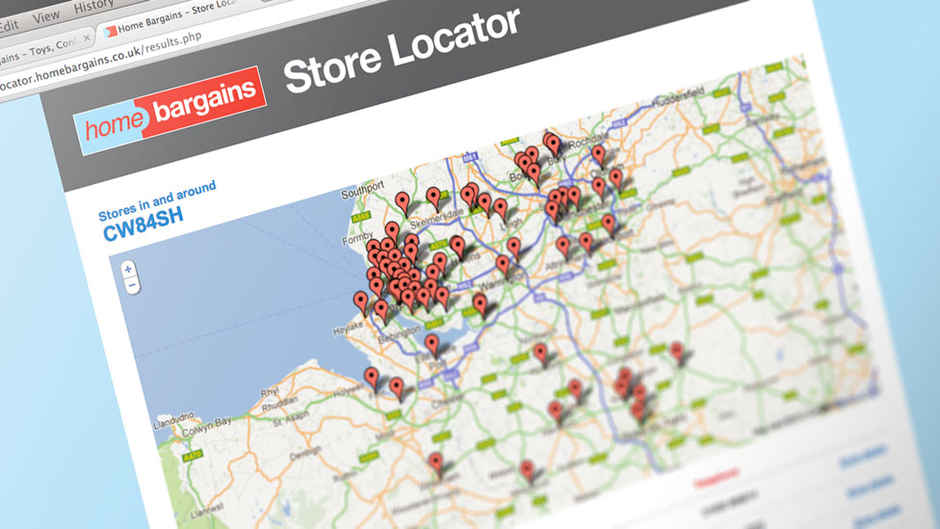Screen dimensions: 940x529
Task: Zoom out with the map minus button
Action: pyautogui.click(x=133, y=285)
